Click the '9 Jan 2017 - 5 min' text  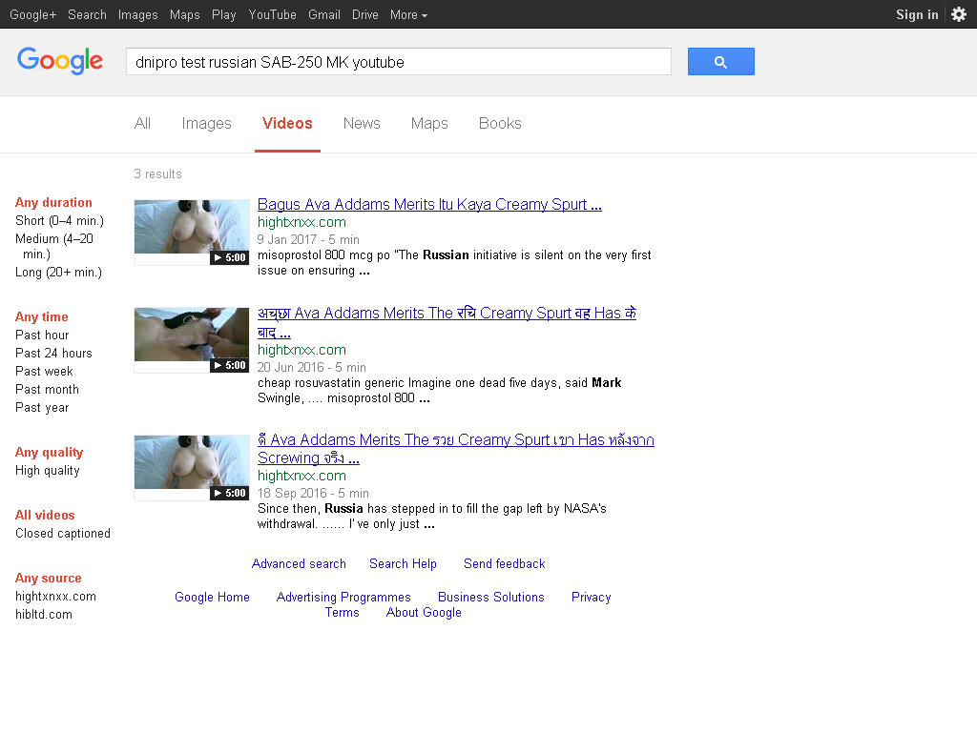pyautogui.click(x=308, y=239)
